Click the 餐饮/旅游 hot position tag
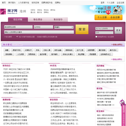 coord(102,50)
